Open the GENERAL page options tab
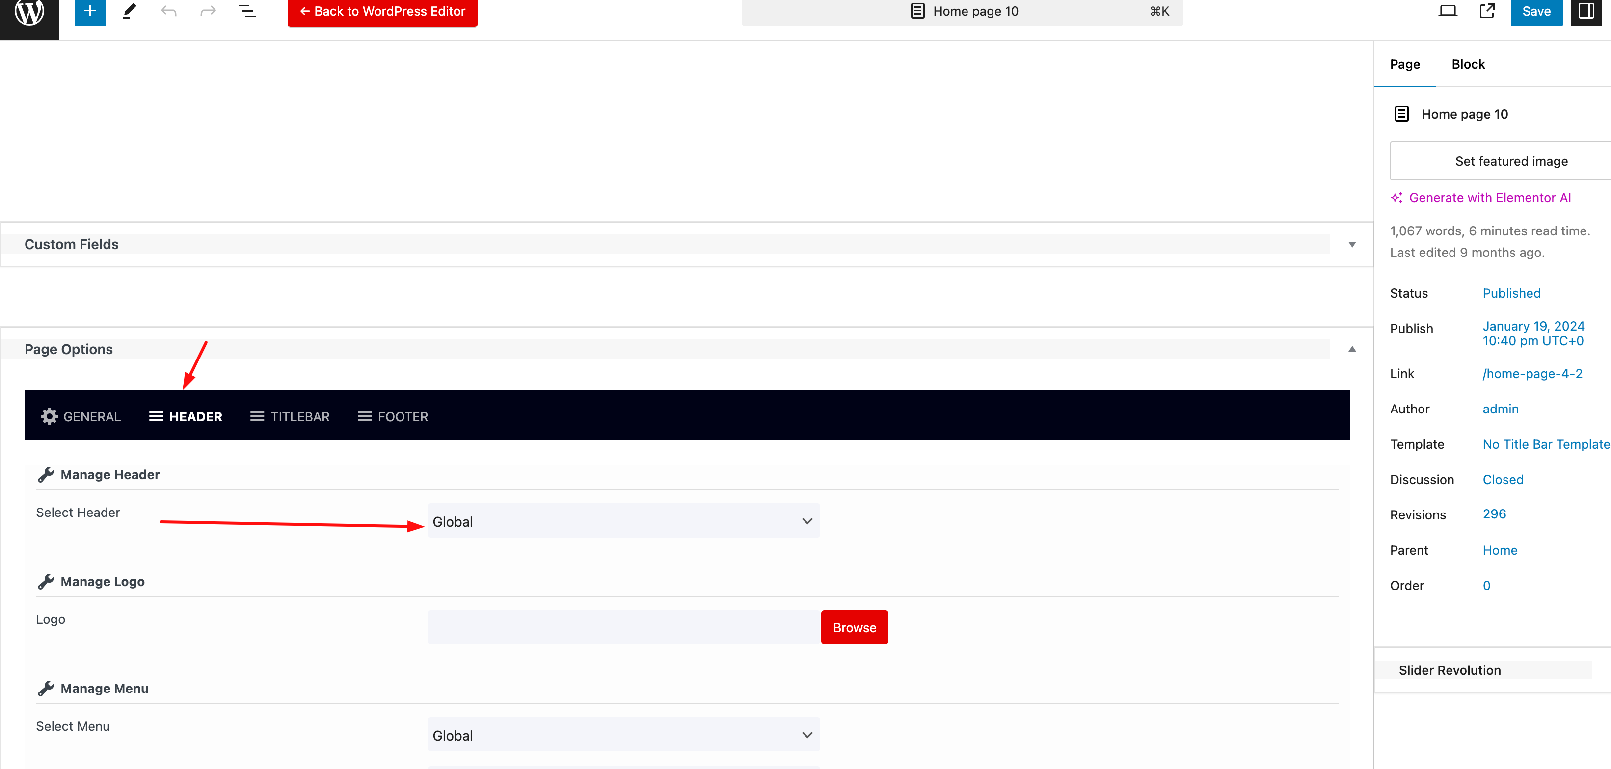1611x769 pixels. pos(81,417)
